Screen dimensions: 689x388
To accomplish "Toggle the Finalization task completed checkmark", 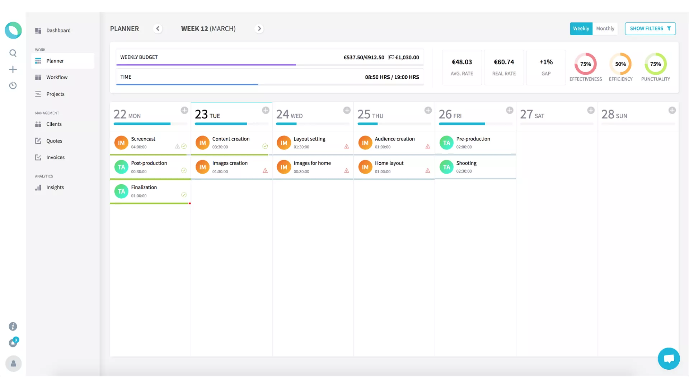I will coord(184,195).
